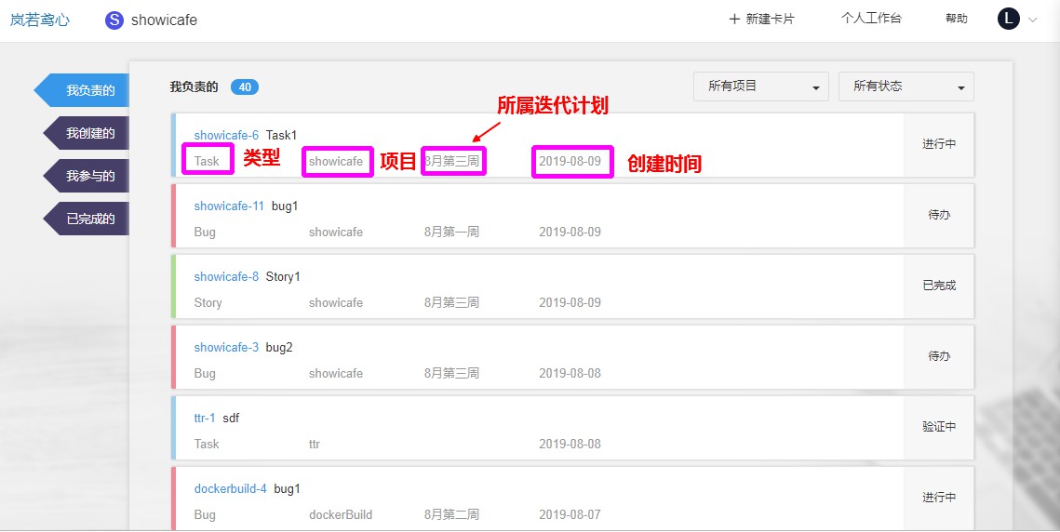The image size is (1060, 532).
Task: Click 进行中 status of dockerbuild-4 card
Action: (x=939, y=498)
